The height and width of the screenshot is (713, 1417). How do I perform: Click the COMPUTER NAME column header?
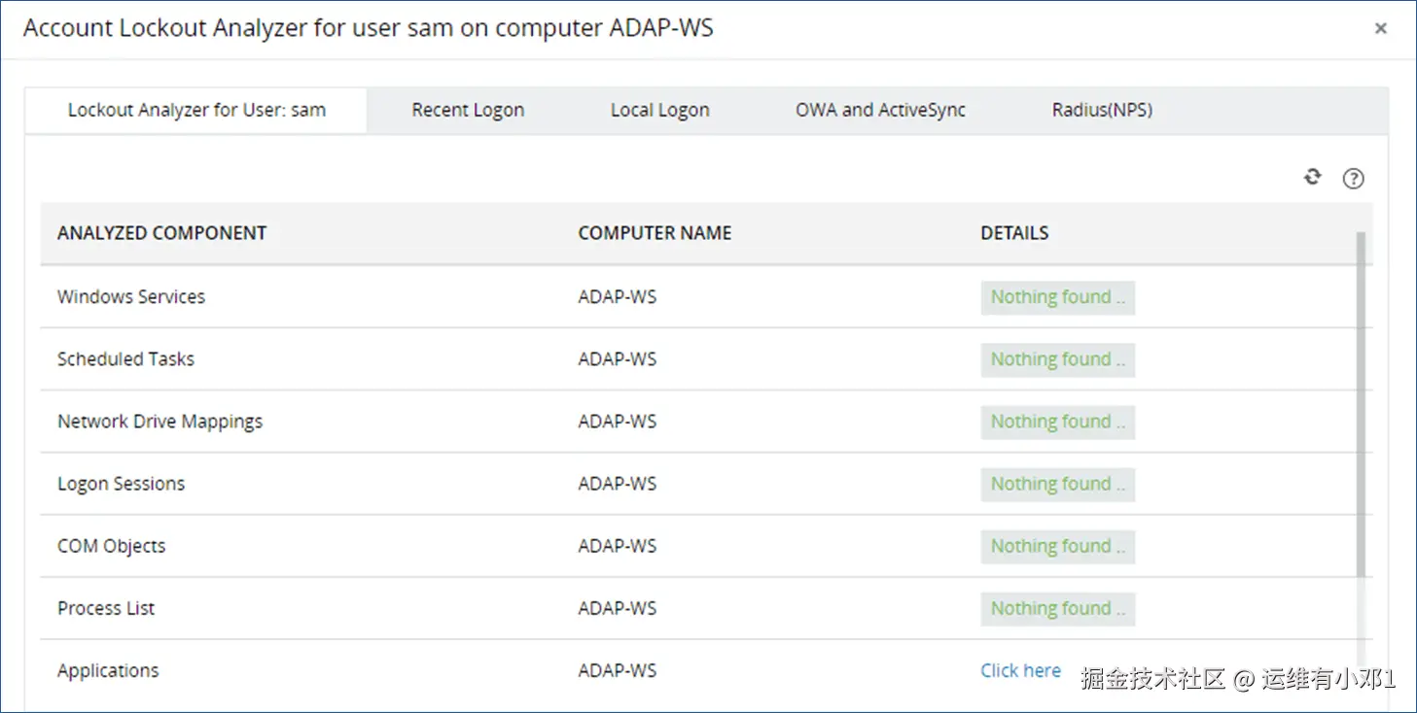coord(655,233)
